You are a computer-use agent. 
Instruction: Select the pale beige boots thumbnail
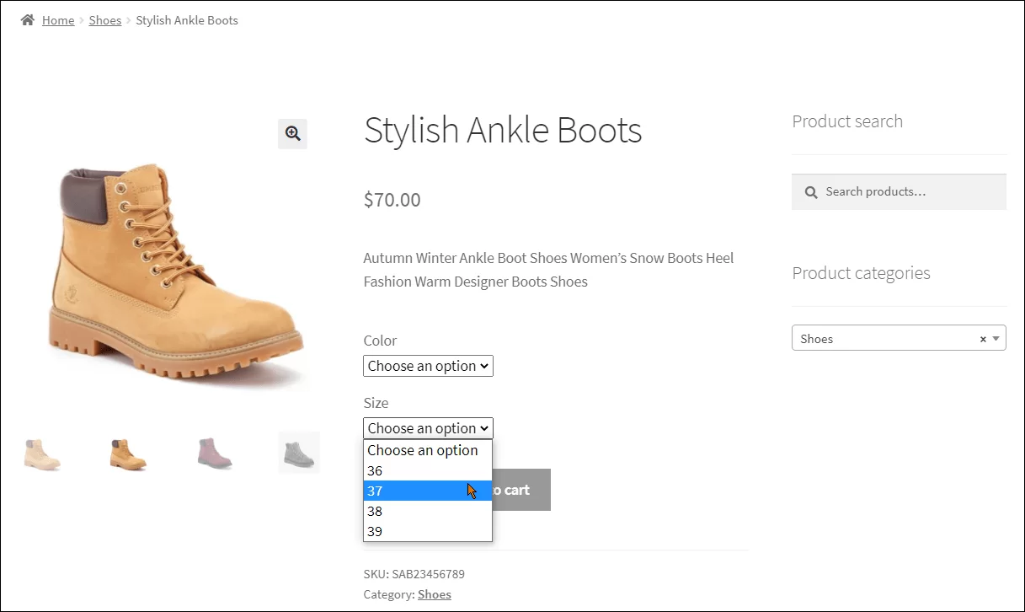tap(42, 453)
